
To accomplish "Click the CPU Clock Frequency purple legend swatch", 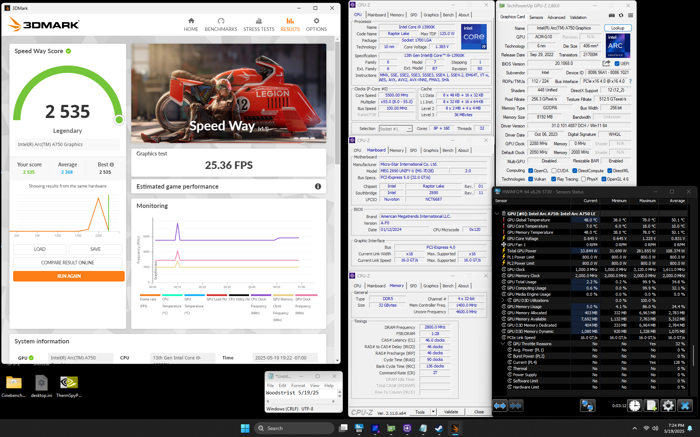I will pyautogui.click(x=261, y=295).
